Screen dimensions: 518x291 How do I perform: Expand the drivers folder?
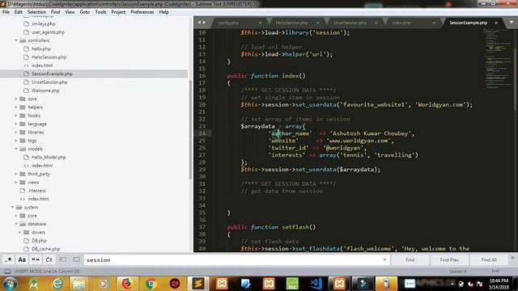coord(19,232)
